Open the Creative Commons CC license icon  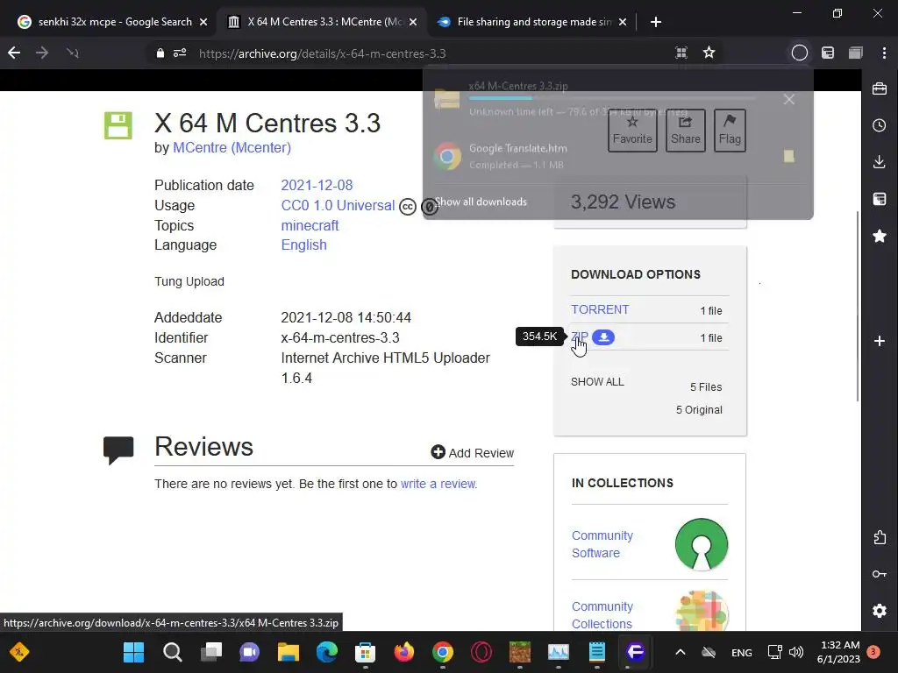coord(407,207)
